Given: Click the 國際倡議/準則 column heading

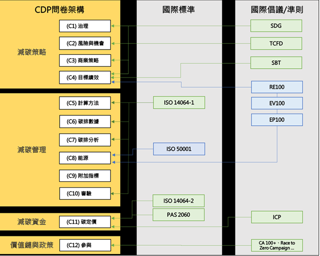Looking at the screenshot, I should pyautogui.click(x=277, y=10).
